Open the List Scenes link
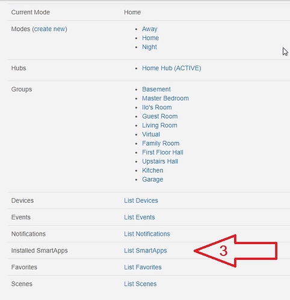 pyautogui.click(x=140, y=284)
